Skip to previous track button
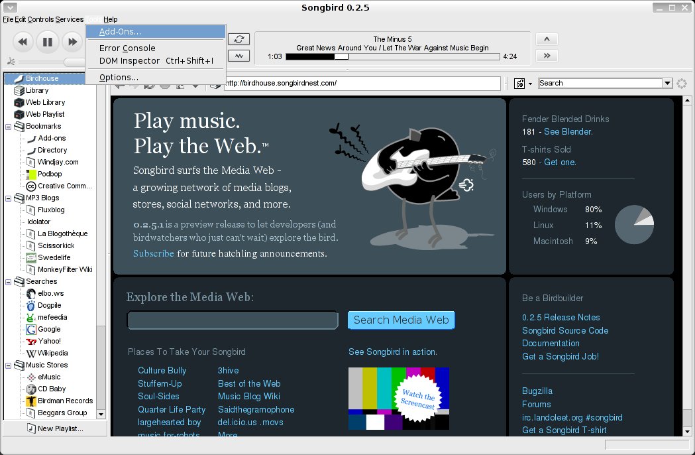Viewport: 695px width, 455px height. [23, 42]
